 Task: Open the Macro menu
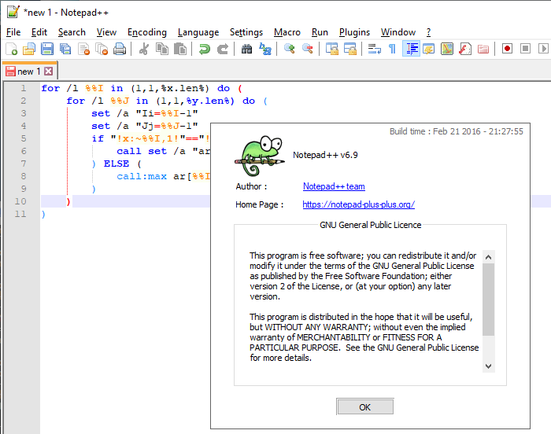click(287, 32)
